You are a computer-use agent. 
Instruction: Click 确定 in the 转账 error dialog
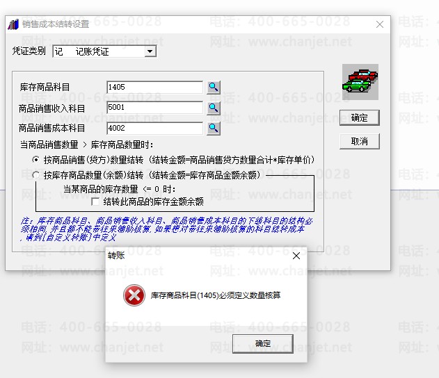pos(263,344)
